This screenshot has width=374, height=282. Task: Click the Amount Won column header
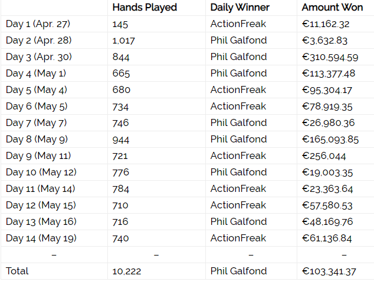[332, 8]
